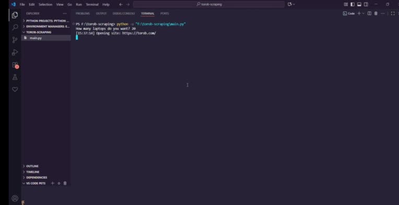Switch to the Output tab
The height and width of the screenshot is (205, 399).
coord(101,14)
